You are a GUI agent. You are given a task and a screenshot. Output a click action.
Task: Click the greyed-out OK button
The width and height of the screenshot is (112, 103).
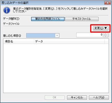point(55,97)
